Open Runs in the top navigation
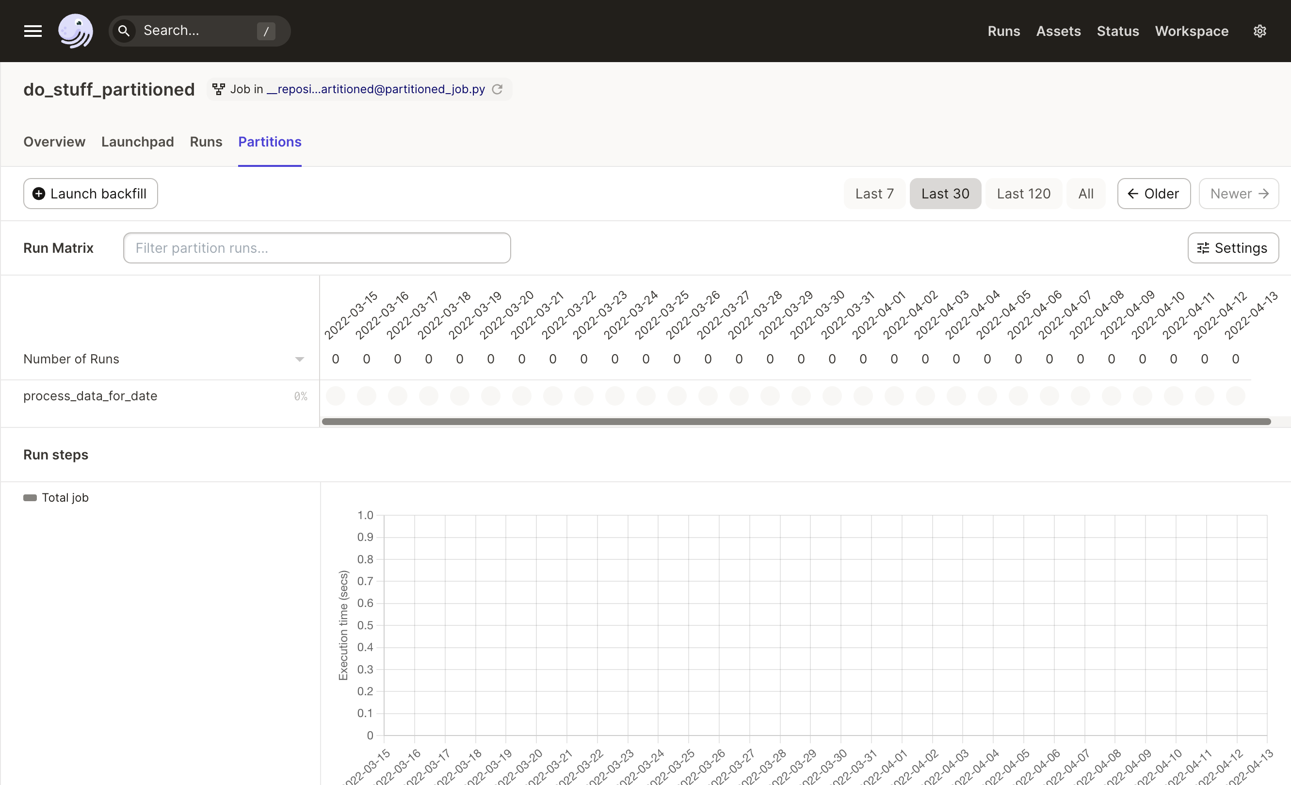Screen dimensions: 1291x785 click(1003, 31)
